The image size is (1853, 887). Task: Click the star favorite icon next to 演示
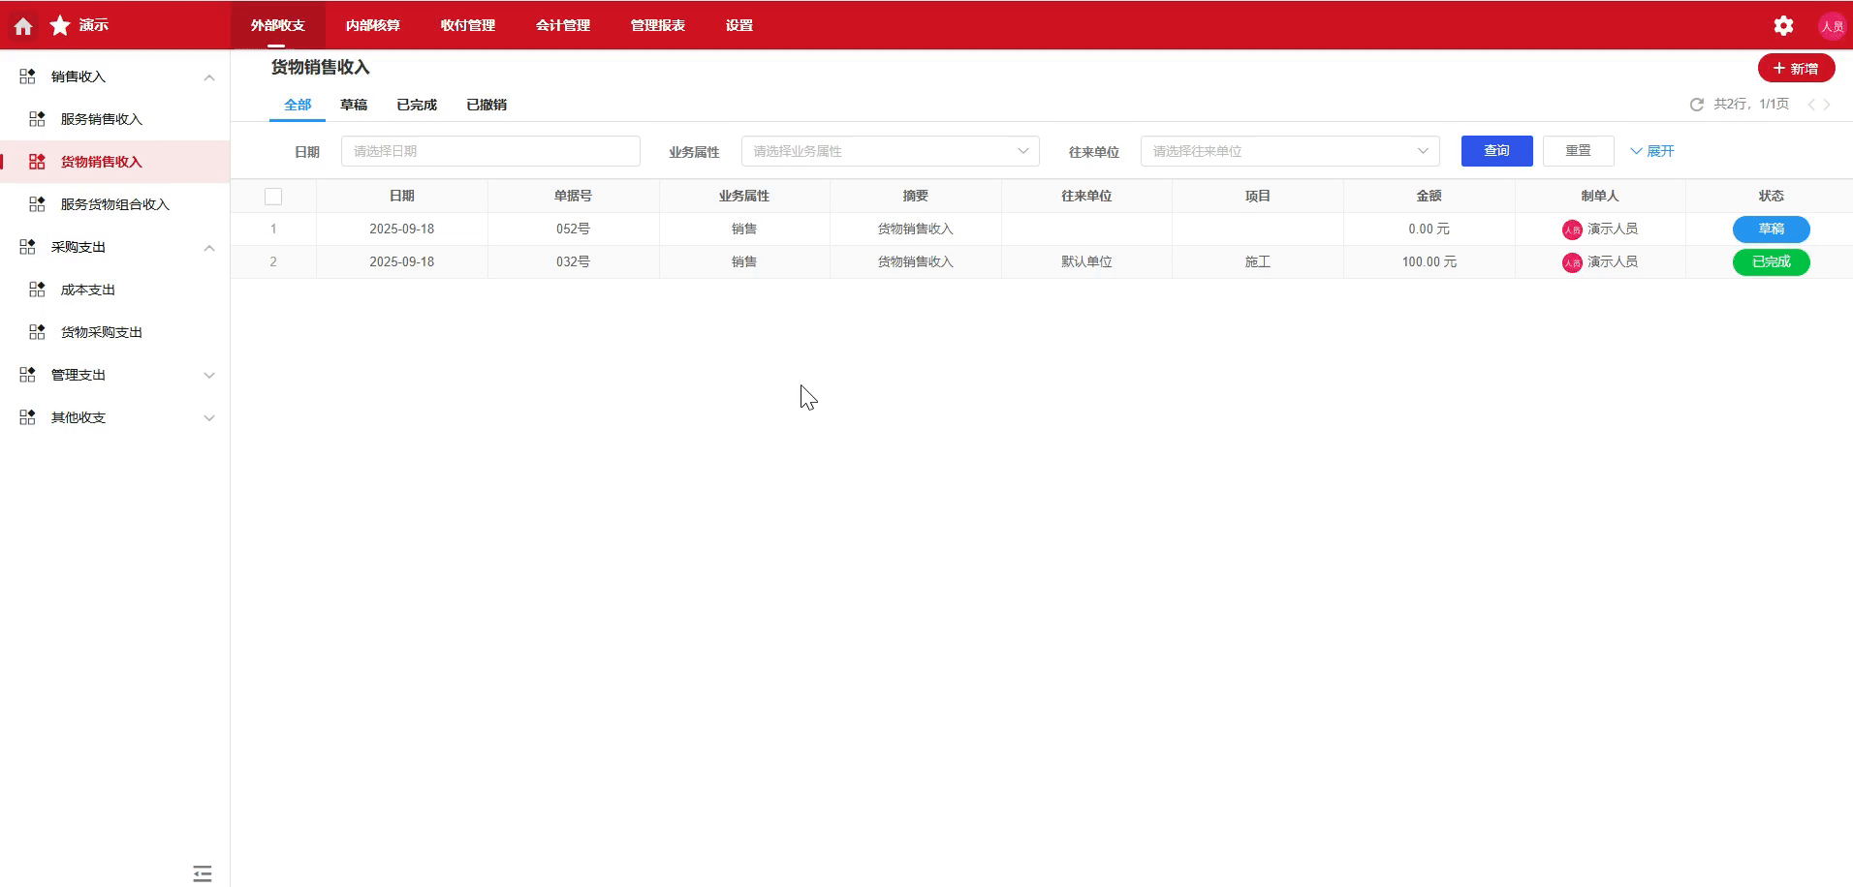click(x=59, y=25)
